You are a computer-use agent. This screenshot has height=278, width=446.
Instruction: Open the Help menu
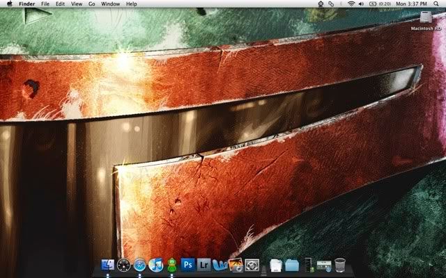tap(131, 4)
